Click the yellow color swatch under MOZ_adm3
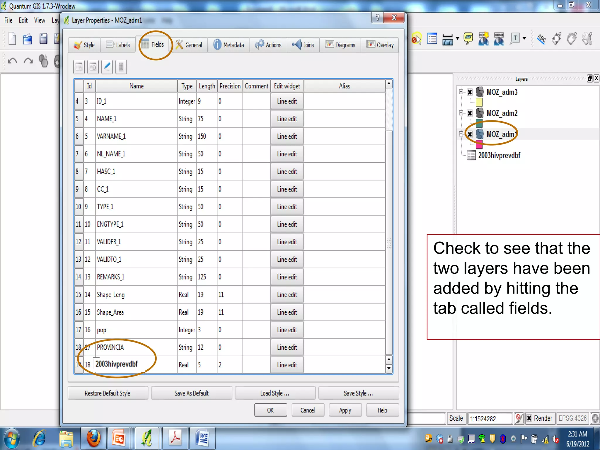The width and height of the screenshot is (600, 450). [479, 102]
